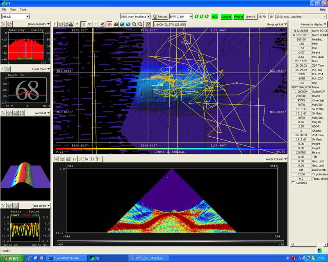328x262 pixels.
Task: Click the blue help question mark icon
Action: point(128,25)
